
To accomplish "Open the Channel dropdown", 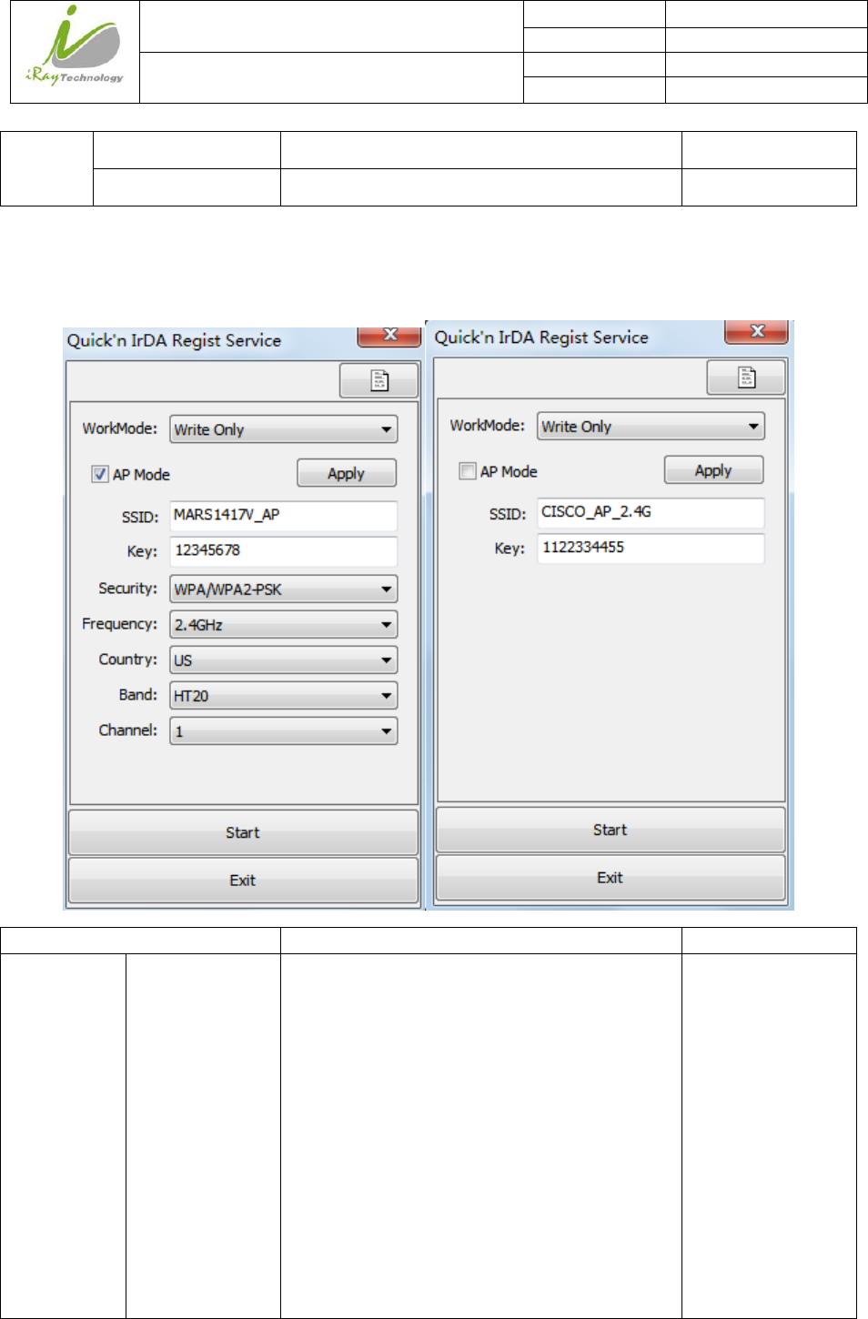I will (x=284, y=731).
